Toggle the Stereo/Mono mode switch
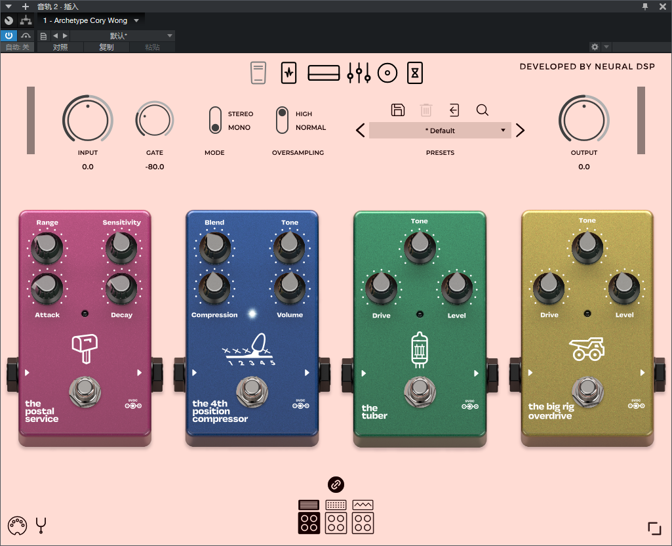The height and width of the screenshot is (546, 672). click(215, 121)
